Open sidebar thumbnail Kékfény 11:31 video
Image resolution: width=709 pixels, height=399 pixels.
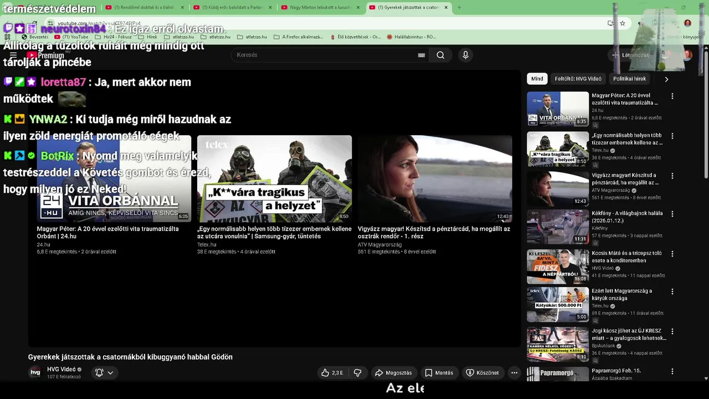tap(558, 227)
